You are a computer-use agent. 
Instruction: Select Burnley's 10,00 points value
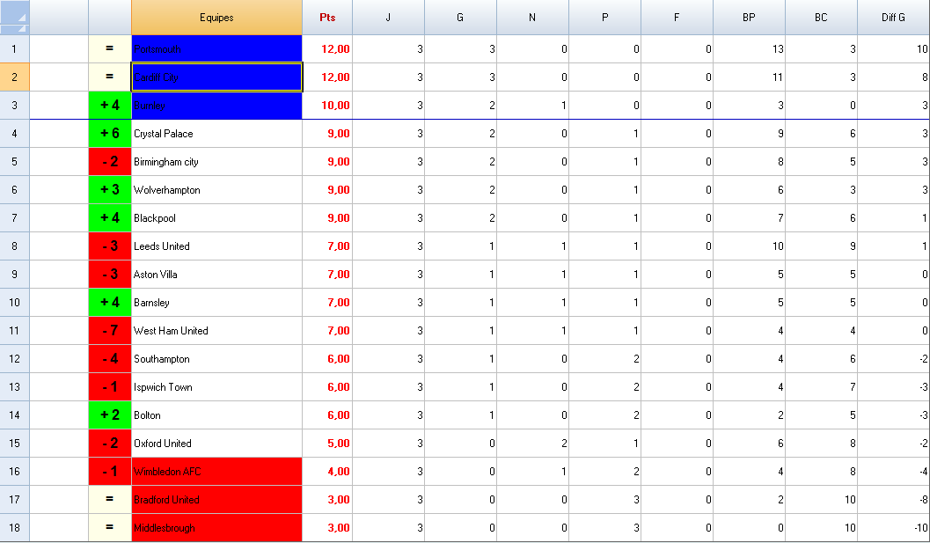tap(327, 105)
